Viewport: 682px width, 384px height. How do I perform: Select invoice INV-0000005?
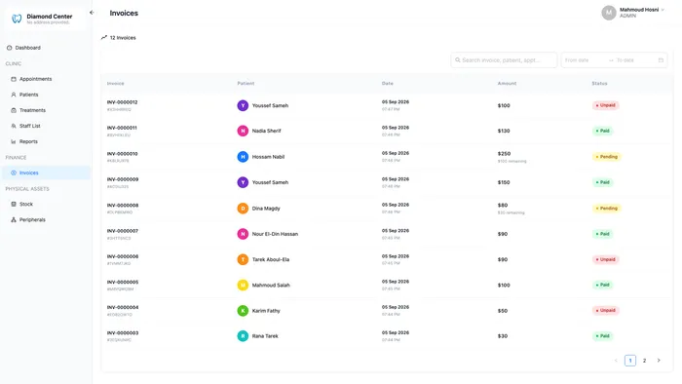[123, 283]
